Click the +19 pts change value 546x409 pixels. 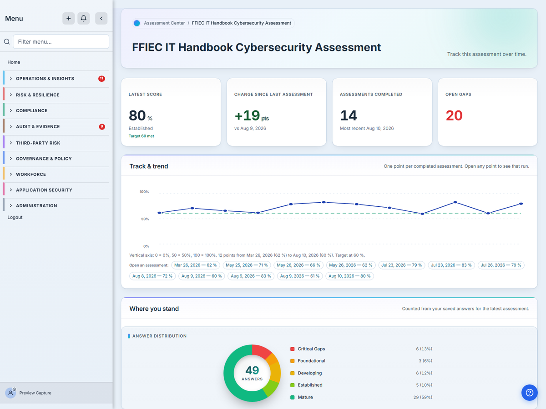pos(252,115)
